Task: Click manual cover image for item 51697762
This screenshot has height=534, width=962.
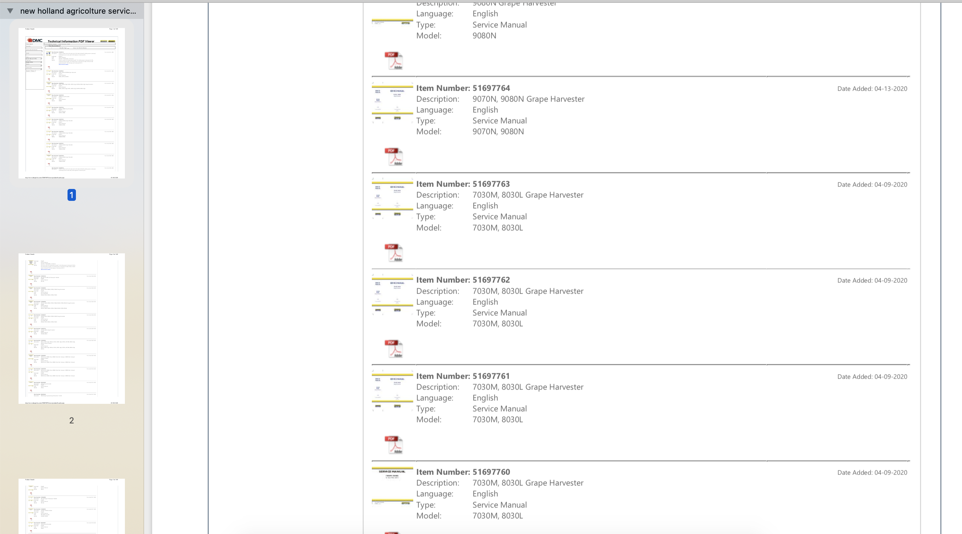Action: [x=392, y=296]
